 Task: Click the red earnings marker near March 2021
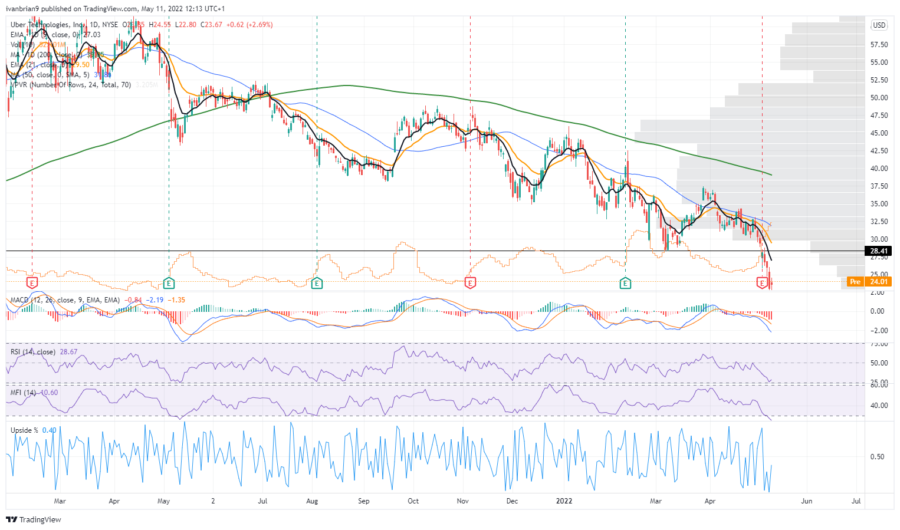point(32,284)
